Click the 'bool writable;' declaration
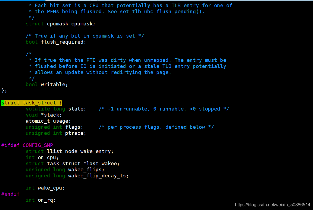 pyautogui.click(x=47, y=85)
